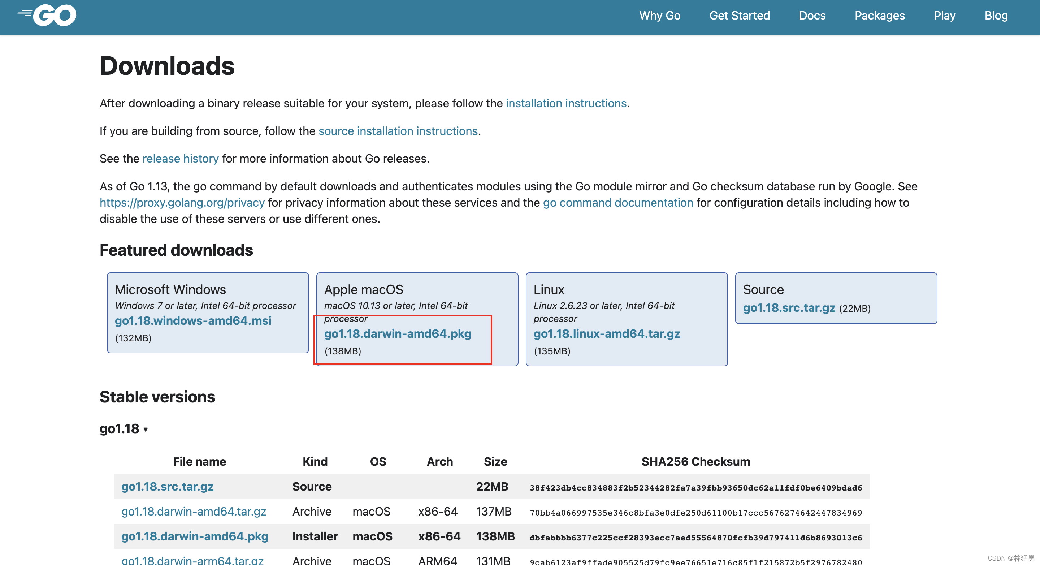
Task: Open source installation instructions link
Action: [398, 131]
